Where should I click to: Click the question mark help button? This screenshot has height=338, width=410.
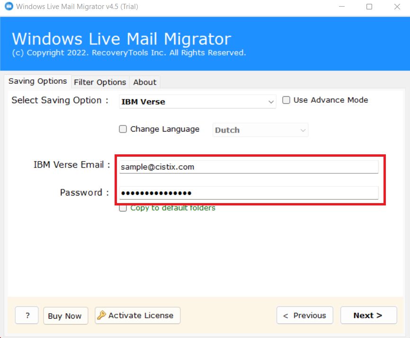pos(27,315)
